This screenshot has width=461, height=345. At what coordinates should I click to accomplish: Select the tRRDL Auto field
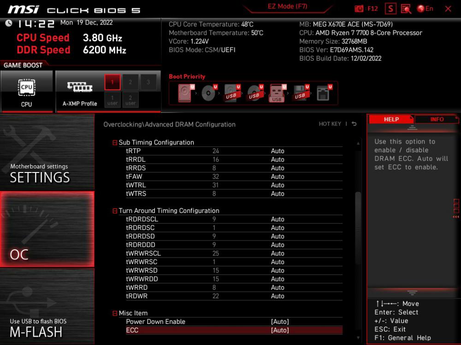pyautogui.click(x=278, y=160)
